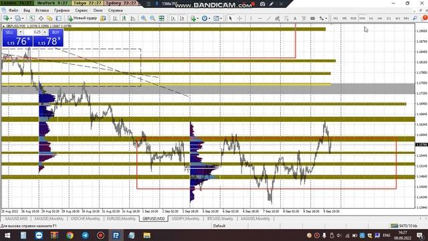The image size is (428, 241).
Task: Select the Vertical Line drawing tool
Action: coord(251,18)
